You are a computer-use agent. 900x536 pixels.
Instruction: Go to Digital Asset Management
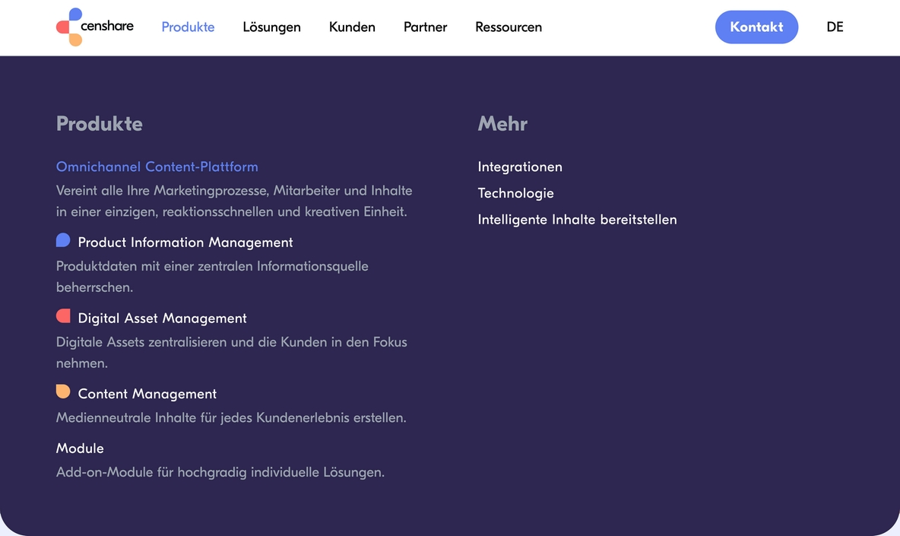point(163,318)
